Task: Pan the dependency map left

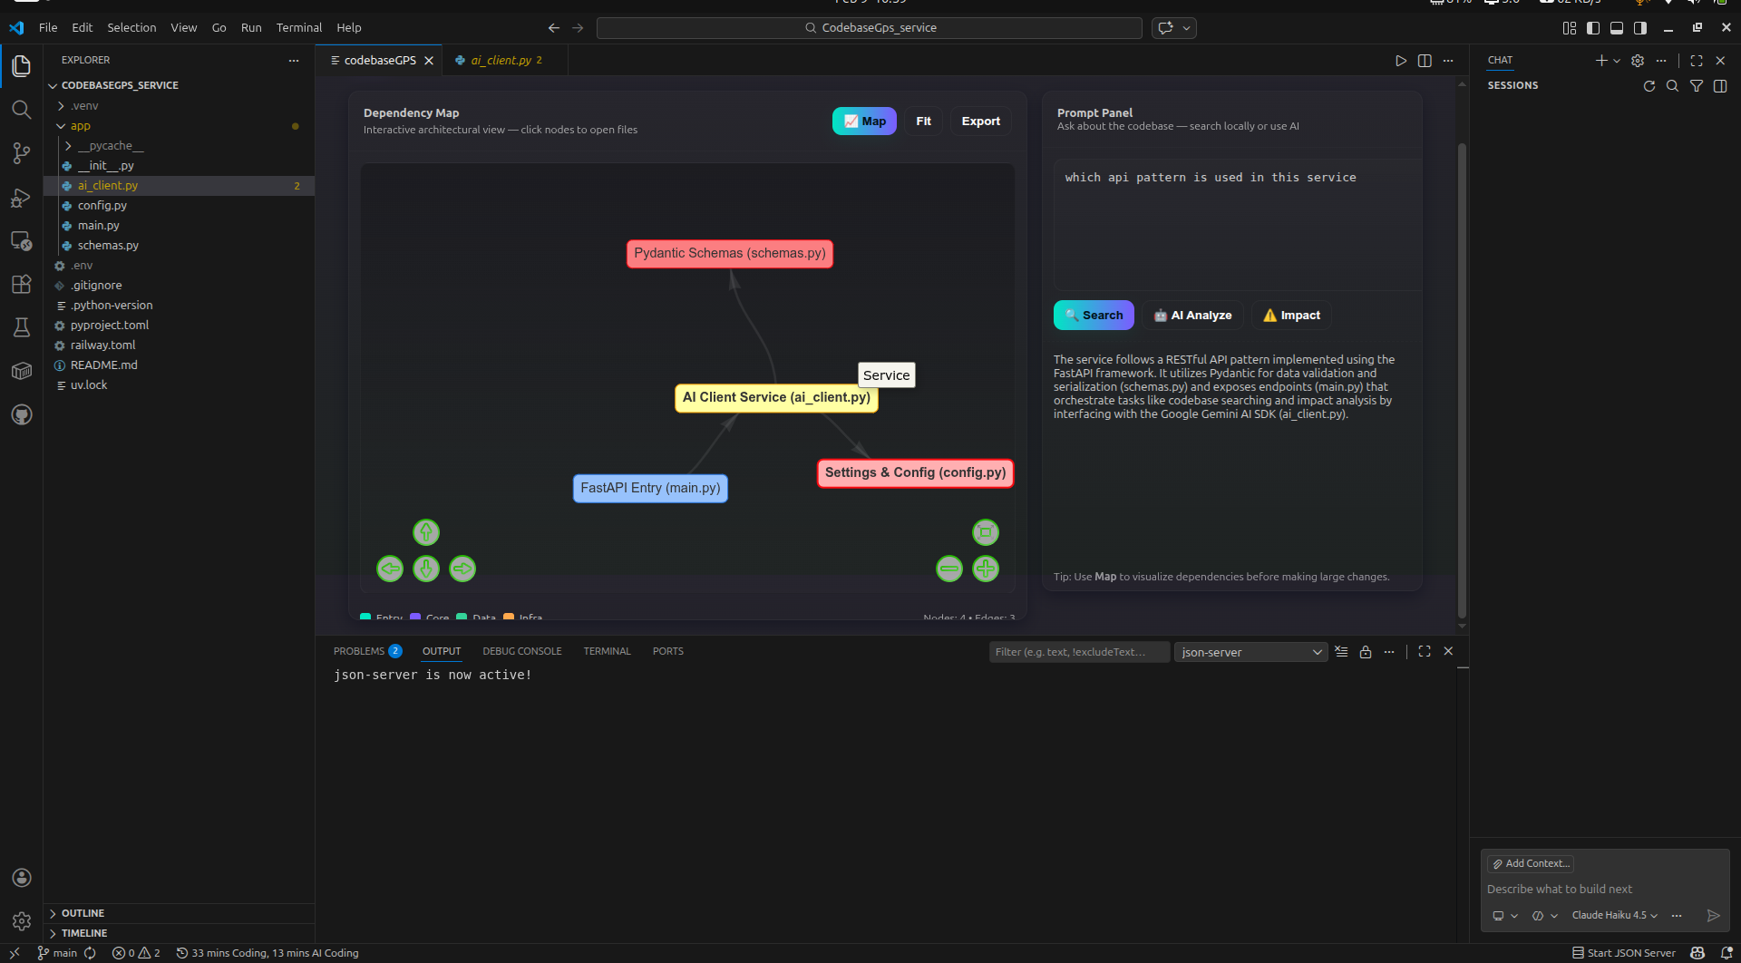Action: tap(390, 569)
